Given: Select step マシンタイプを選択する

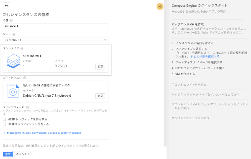Looking at the screenshot, I should 191,49.
